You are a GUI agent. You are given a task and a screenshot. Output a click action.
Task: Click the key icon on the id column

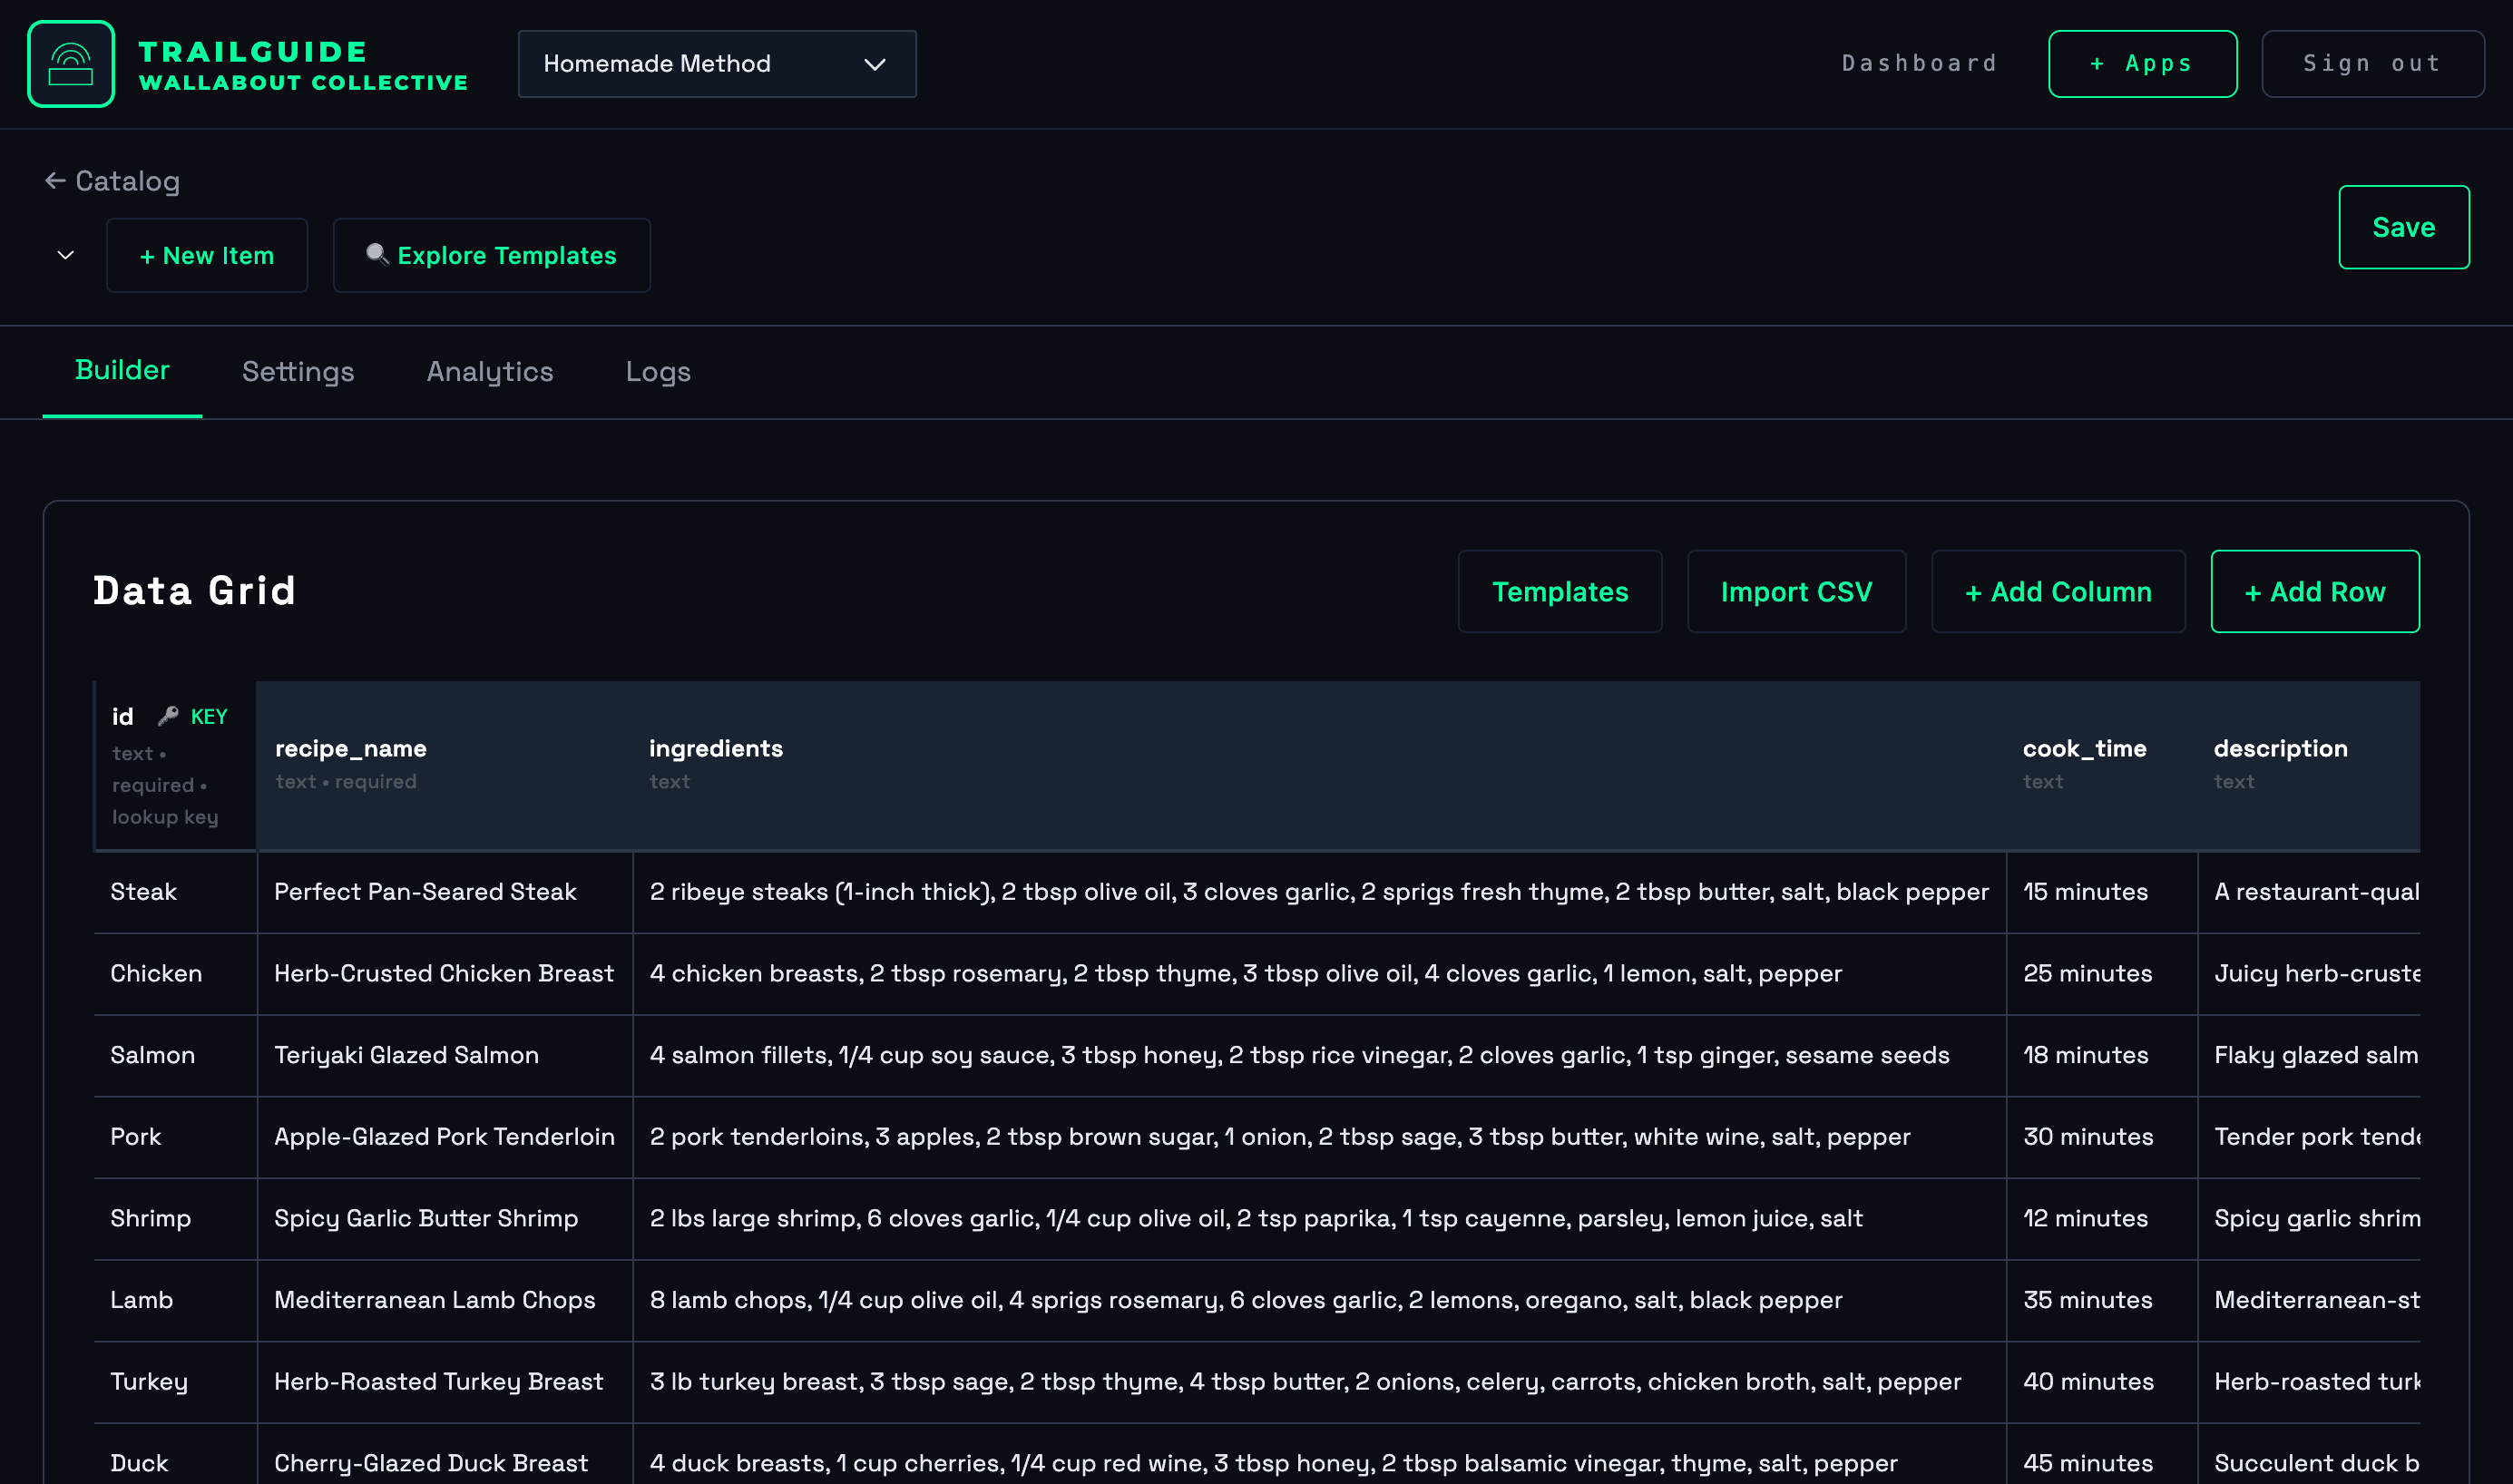pos(166,715)
